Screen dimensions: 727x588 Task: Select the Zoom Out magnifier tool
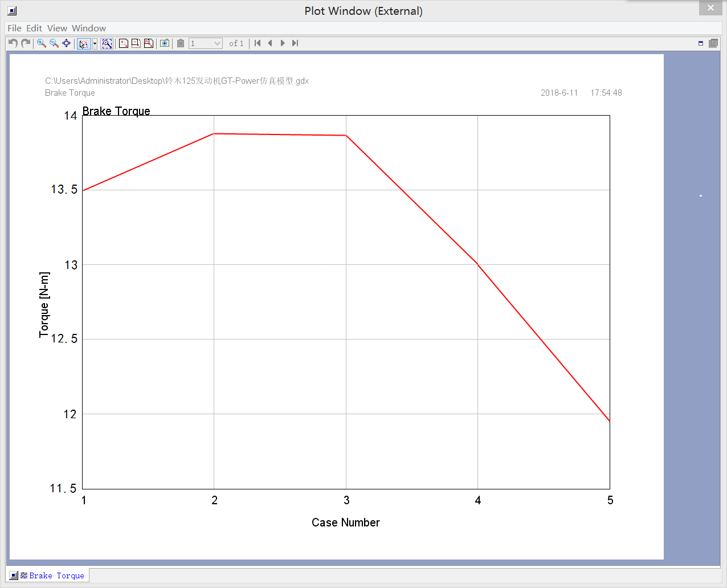(x=54, y=43)
